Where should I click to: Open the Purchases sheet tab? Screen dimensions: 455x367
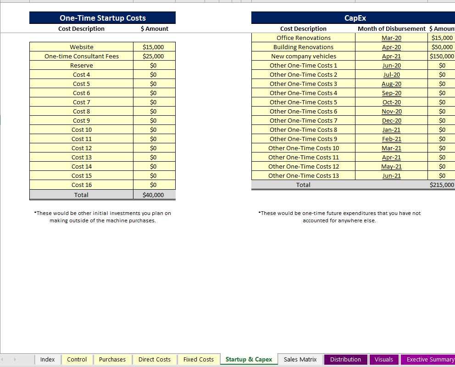pyautogui.click(x=112, y=360)
